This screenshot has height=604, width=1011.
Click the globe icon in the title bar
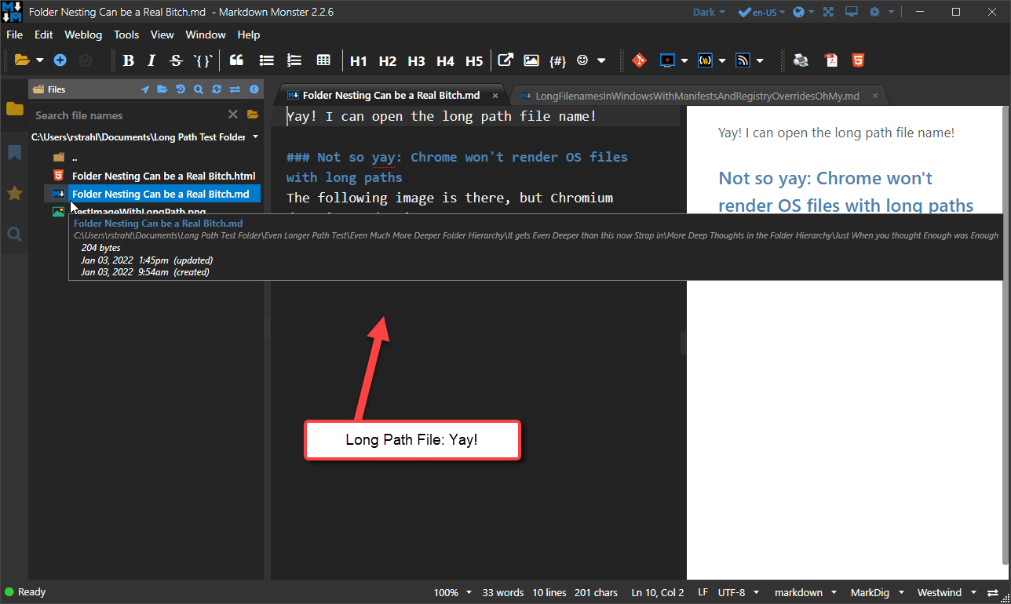[x=799, y=12]
